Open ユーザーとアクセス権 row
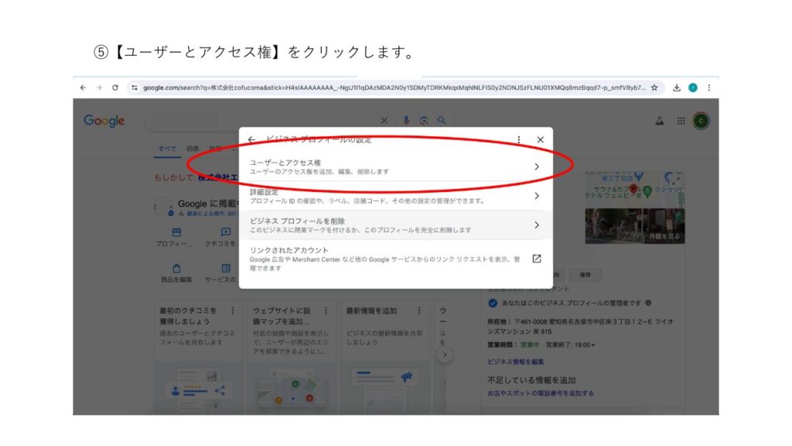Viewport: 792px width, 446px height. coord(395,167)
